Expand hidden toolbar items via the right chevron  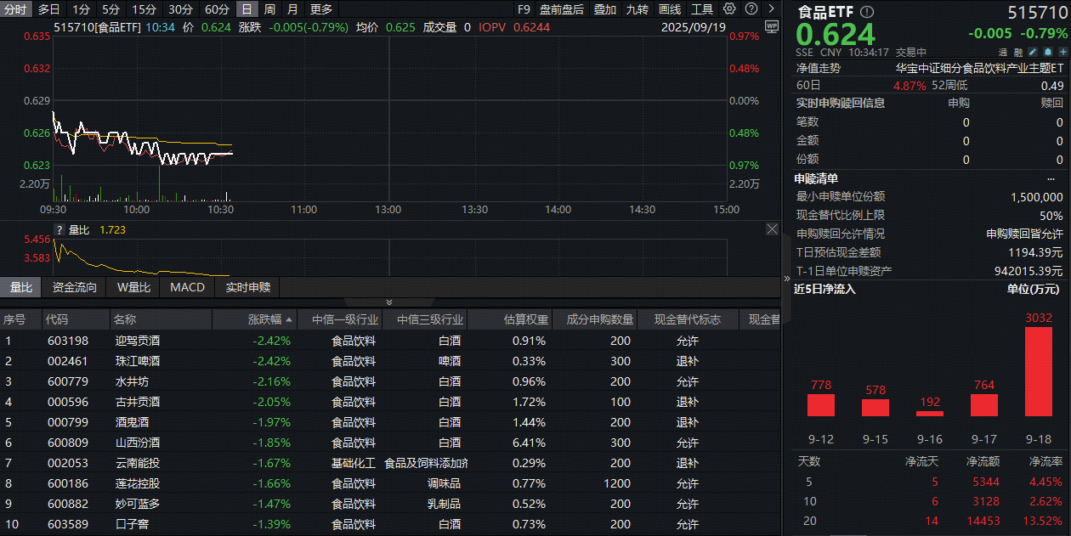pyautogui.click(x=772, y=8)
